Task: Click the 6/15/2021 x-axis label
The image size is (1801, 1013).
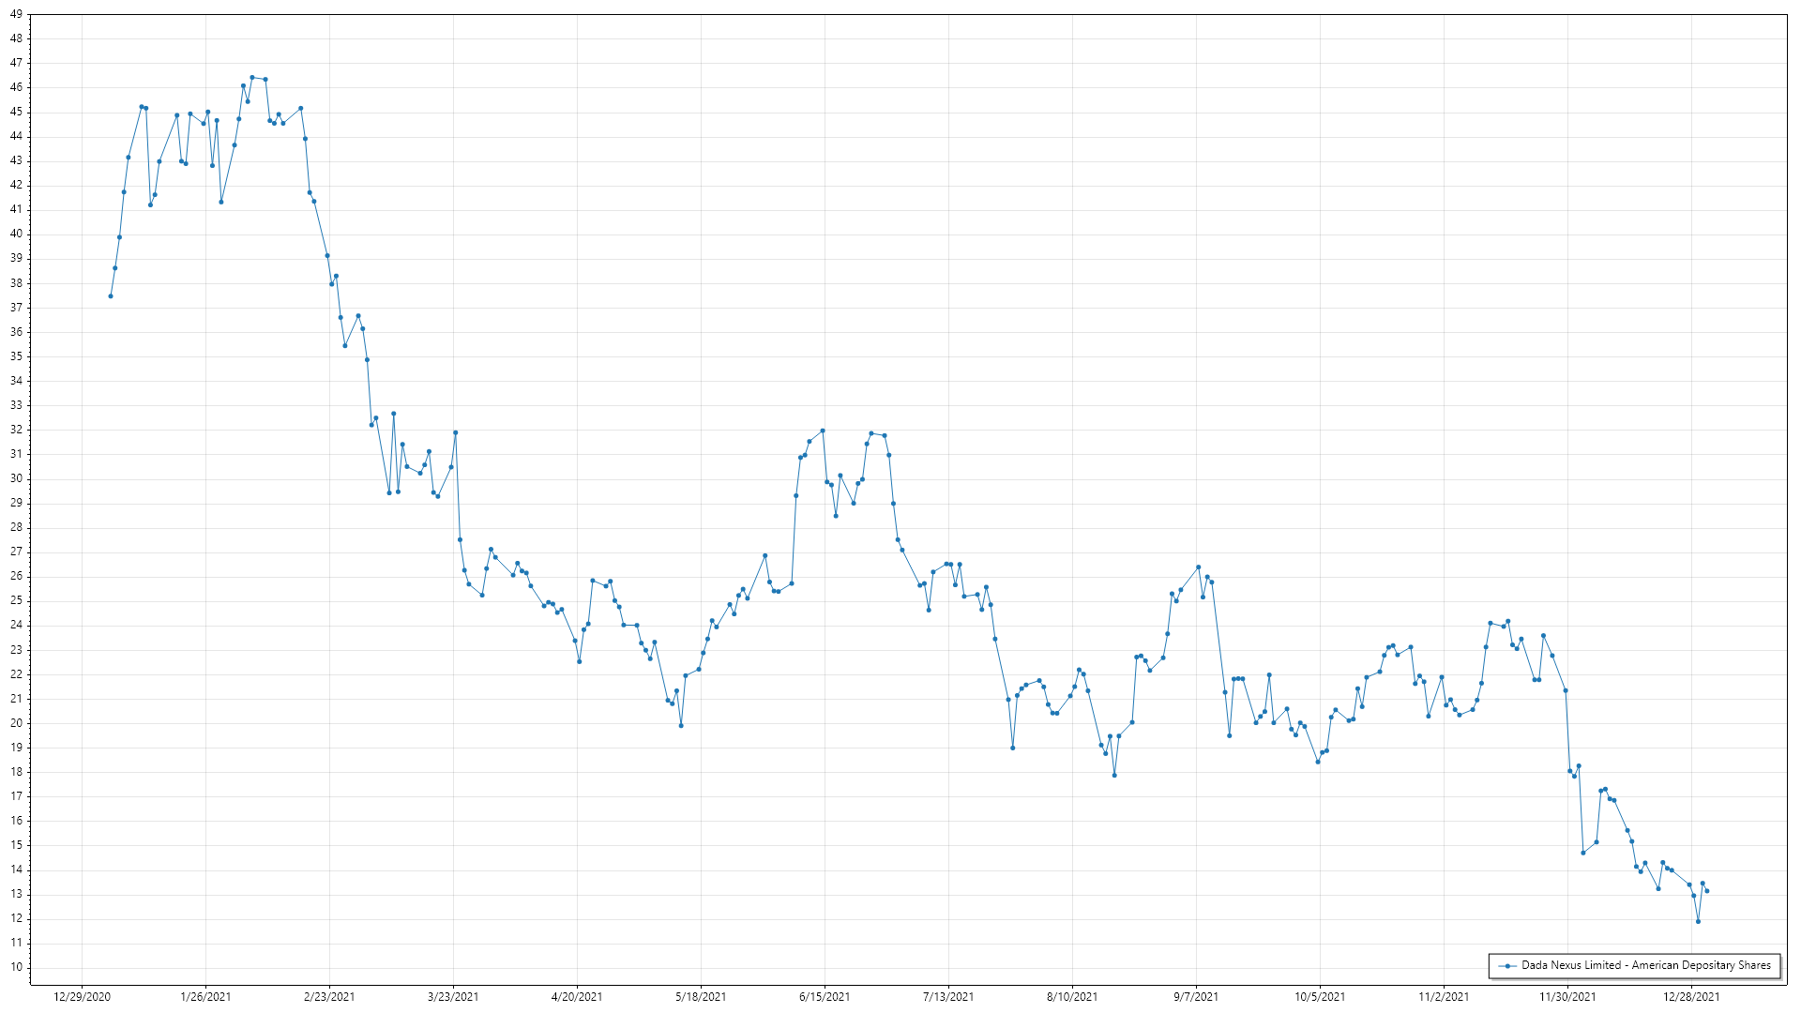Action: coord(825,997)
